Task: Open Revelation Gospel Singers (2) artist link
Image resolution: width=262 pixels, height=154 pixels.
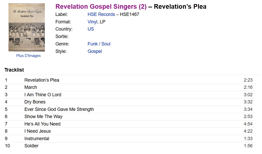Action: pyautogui.click(x=101, y=6)
